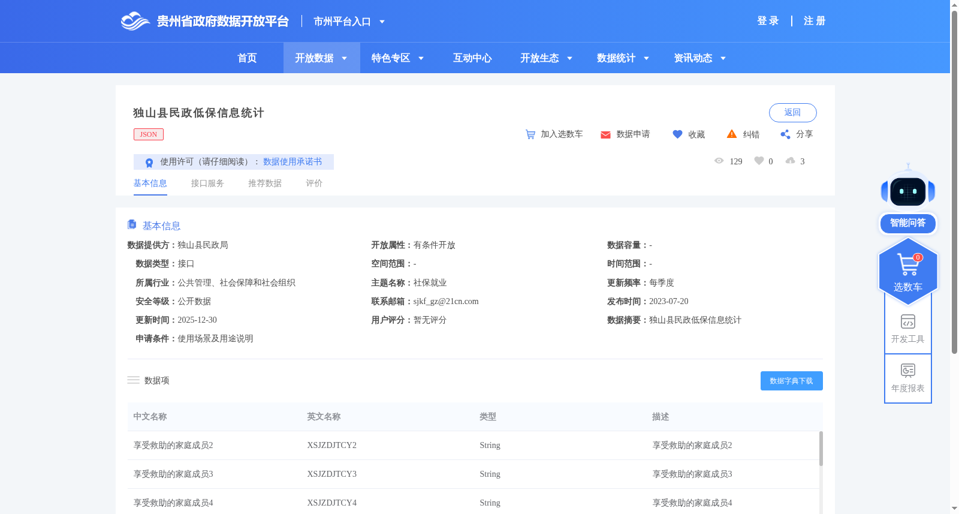Screen dimensions: 959x514
Task: Click the shopping cart icon beside 加入选数车
Action: coord(530,134)
